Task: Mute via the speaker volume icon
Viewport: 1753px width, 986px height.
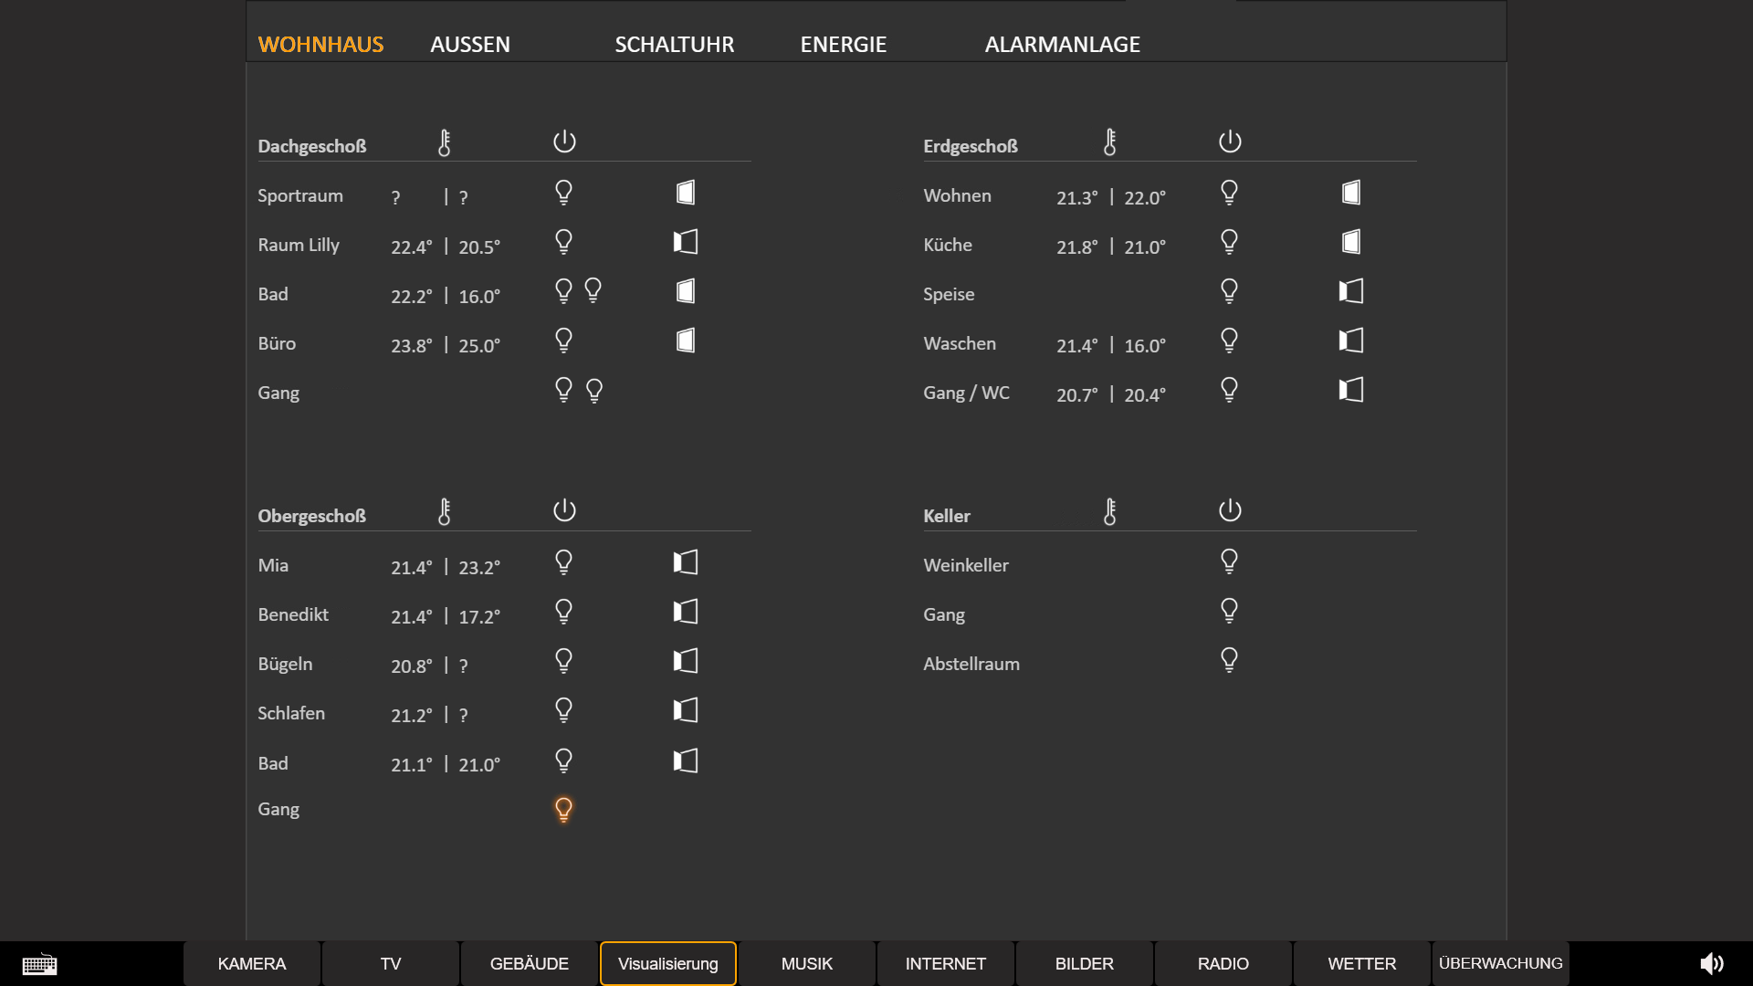Action: [x=1711, y=963]
